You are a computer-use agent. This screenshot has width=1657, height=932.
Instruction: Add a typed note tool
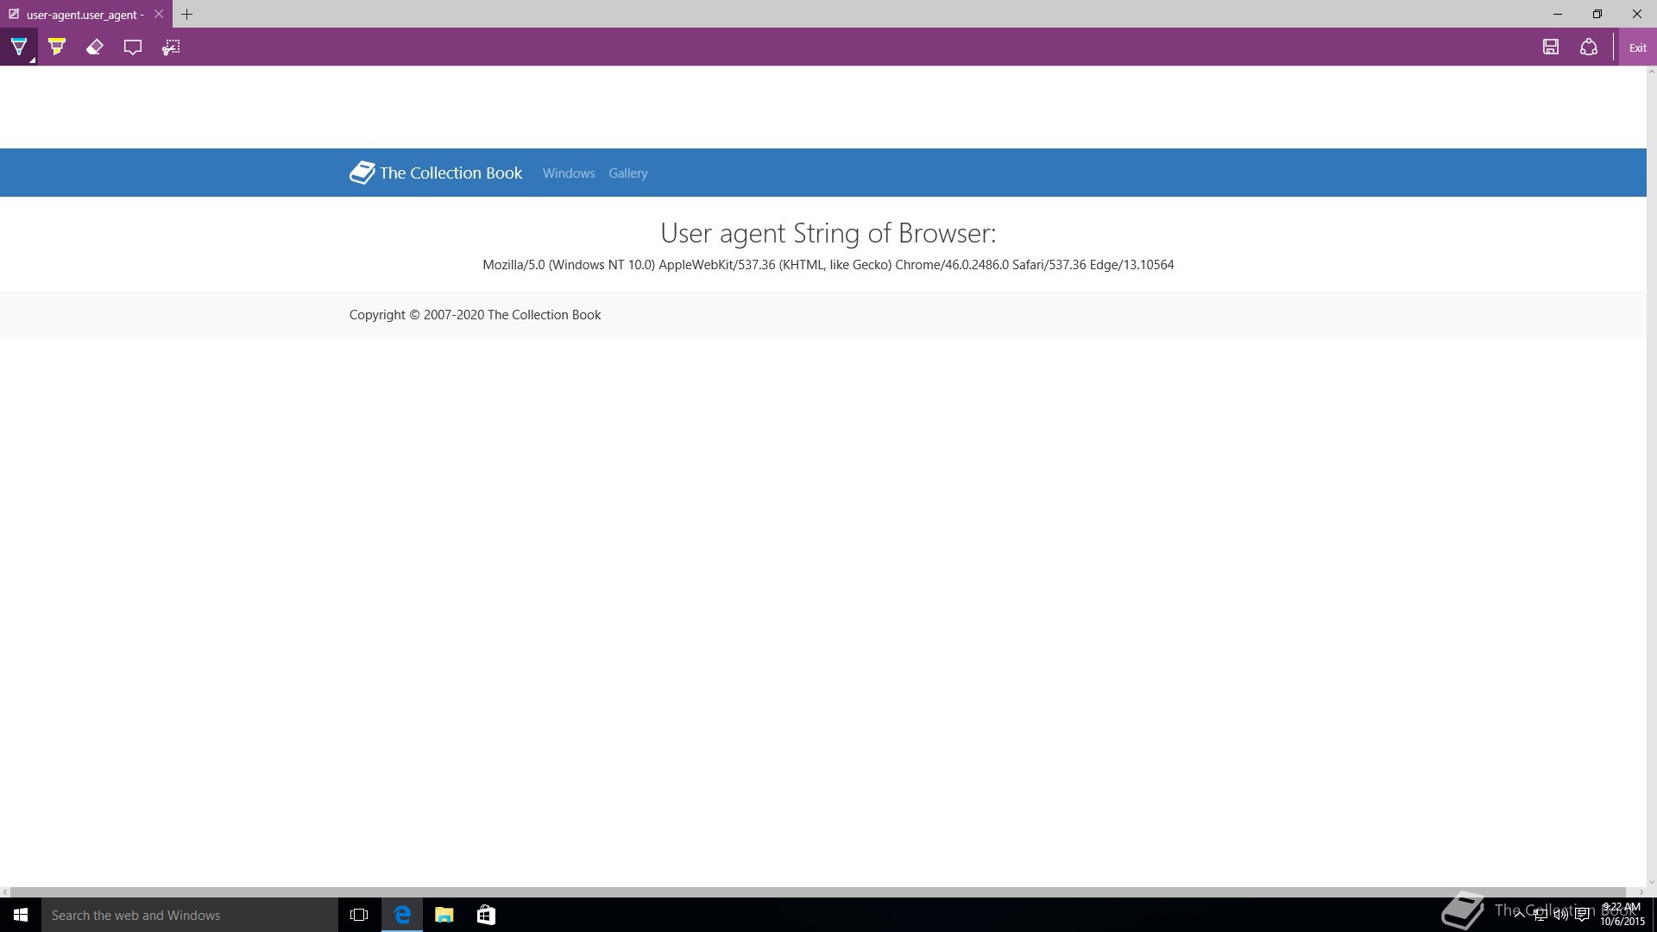(x=133, y=47)
